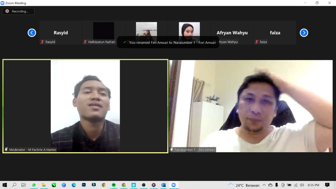This screenshot has height=189, width=336.
Task: Click the moderator M Fachrie A Harbie video
Action: 85,105
